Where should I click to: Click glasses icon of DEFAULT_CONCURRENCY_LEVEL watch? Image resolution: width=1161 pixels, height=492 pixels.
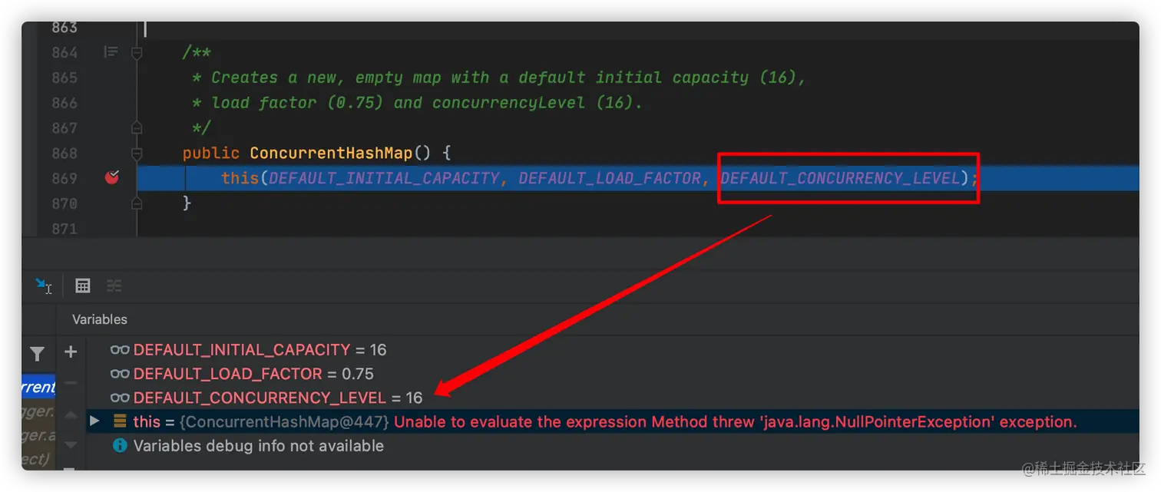click(x=120, y=398)
